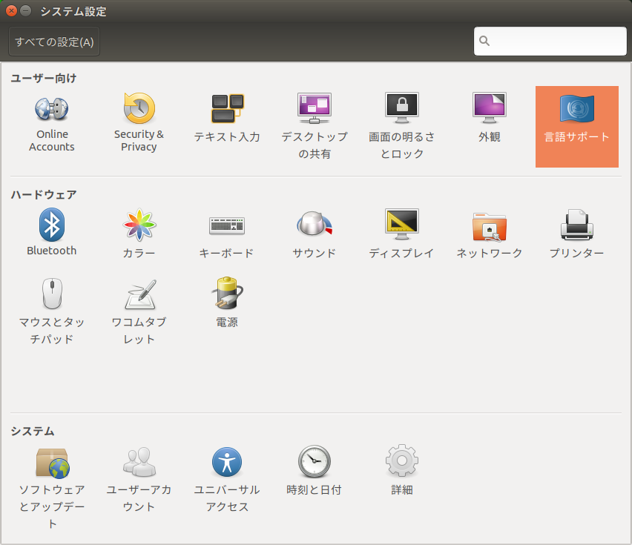Open デスクトップの共有 panel
This screenshot has width=632, height=545.
(314, 109)
